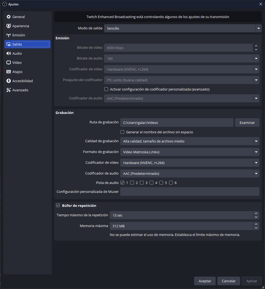Click the Accesibilidad icon
This screenshot has height=289, width=265.
[x=8, y=81]
